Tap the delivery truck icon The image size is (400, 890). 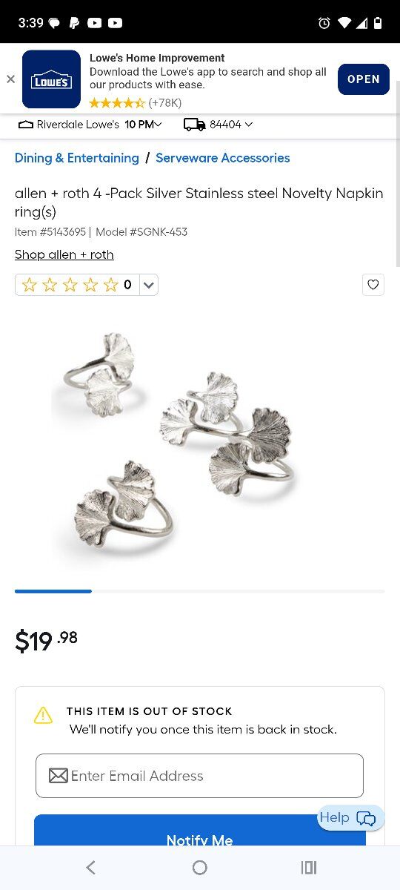coord(194,125)
